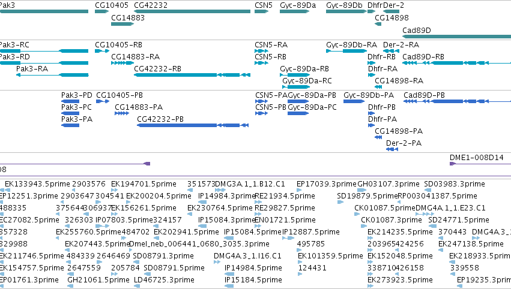This screenshot has height=289, width=511.
Task: Open protein CG42232-PB label
Action: 160,119
